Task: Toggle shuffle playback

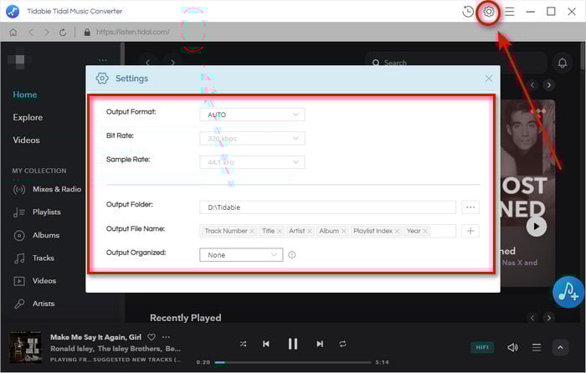Action: click(x=243, y=344)
